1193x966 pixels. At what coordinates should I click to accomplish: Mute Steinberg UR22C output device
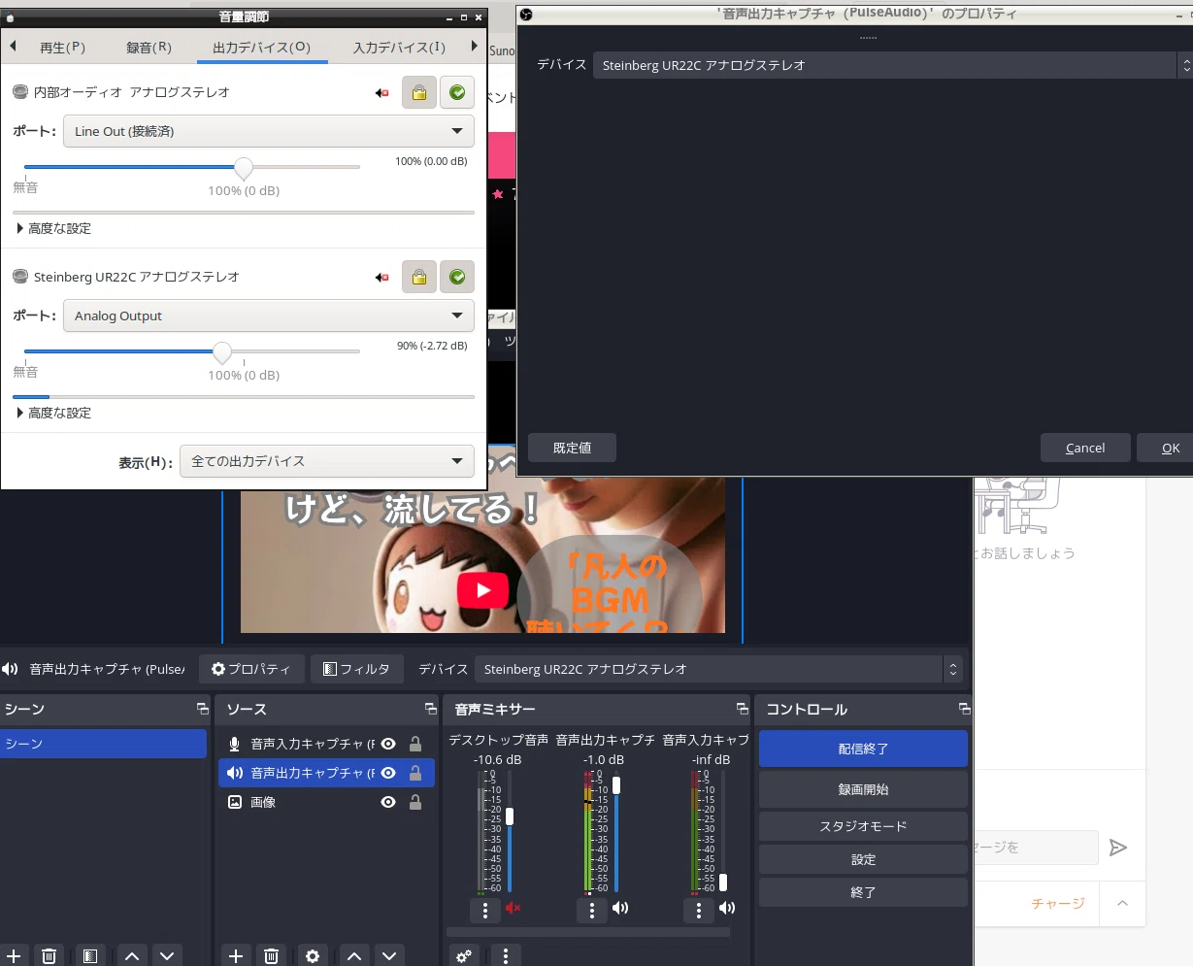[x=382, y=278]
